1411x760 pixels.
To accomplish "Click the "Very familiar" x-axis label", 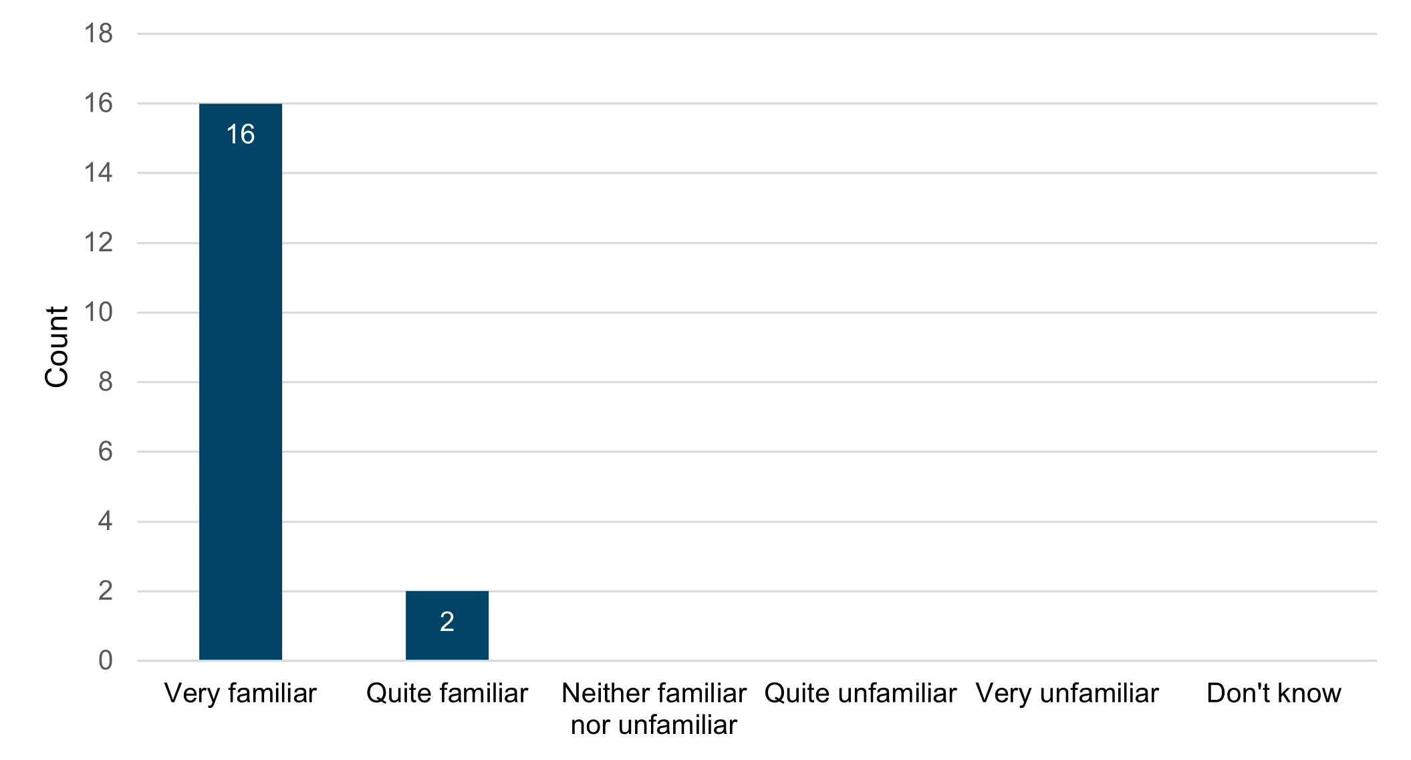I will coord(241,694).
